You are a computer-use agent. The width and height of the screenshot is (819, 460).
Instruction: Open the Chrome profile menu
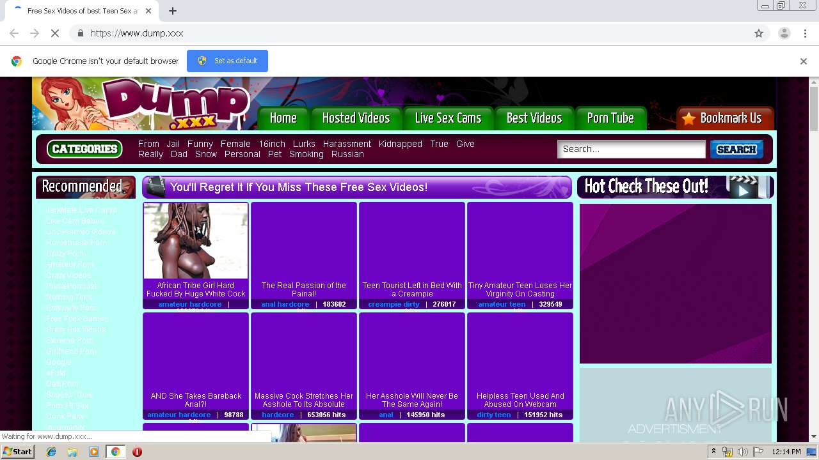pyautogui.click(x=784, y=33)
